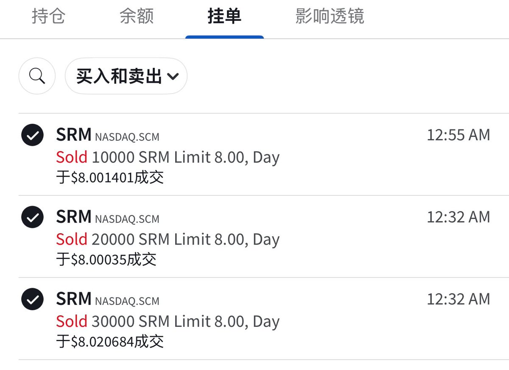This screenshot has height=370, width=509.
Task: Select the 挂单 tab
Action: tap(224, 17)
